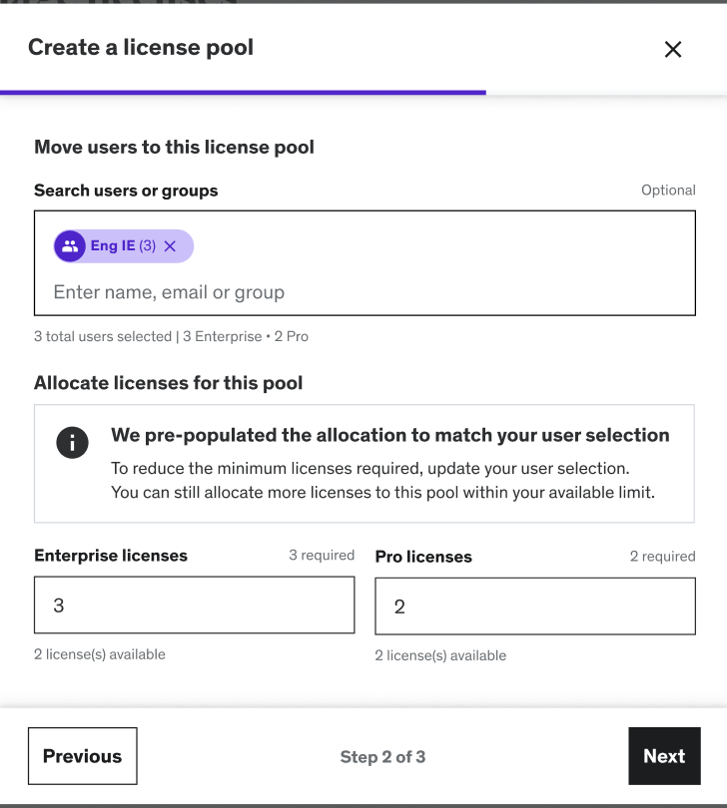Focus the Enter name, email or group field
The height and width of the screenshot is (808, 727).
pos(300,292)
